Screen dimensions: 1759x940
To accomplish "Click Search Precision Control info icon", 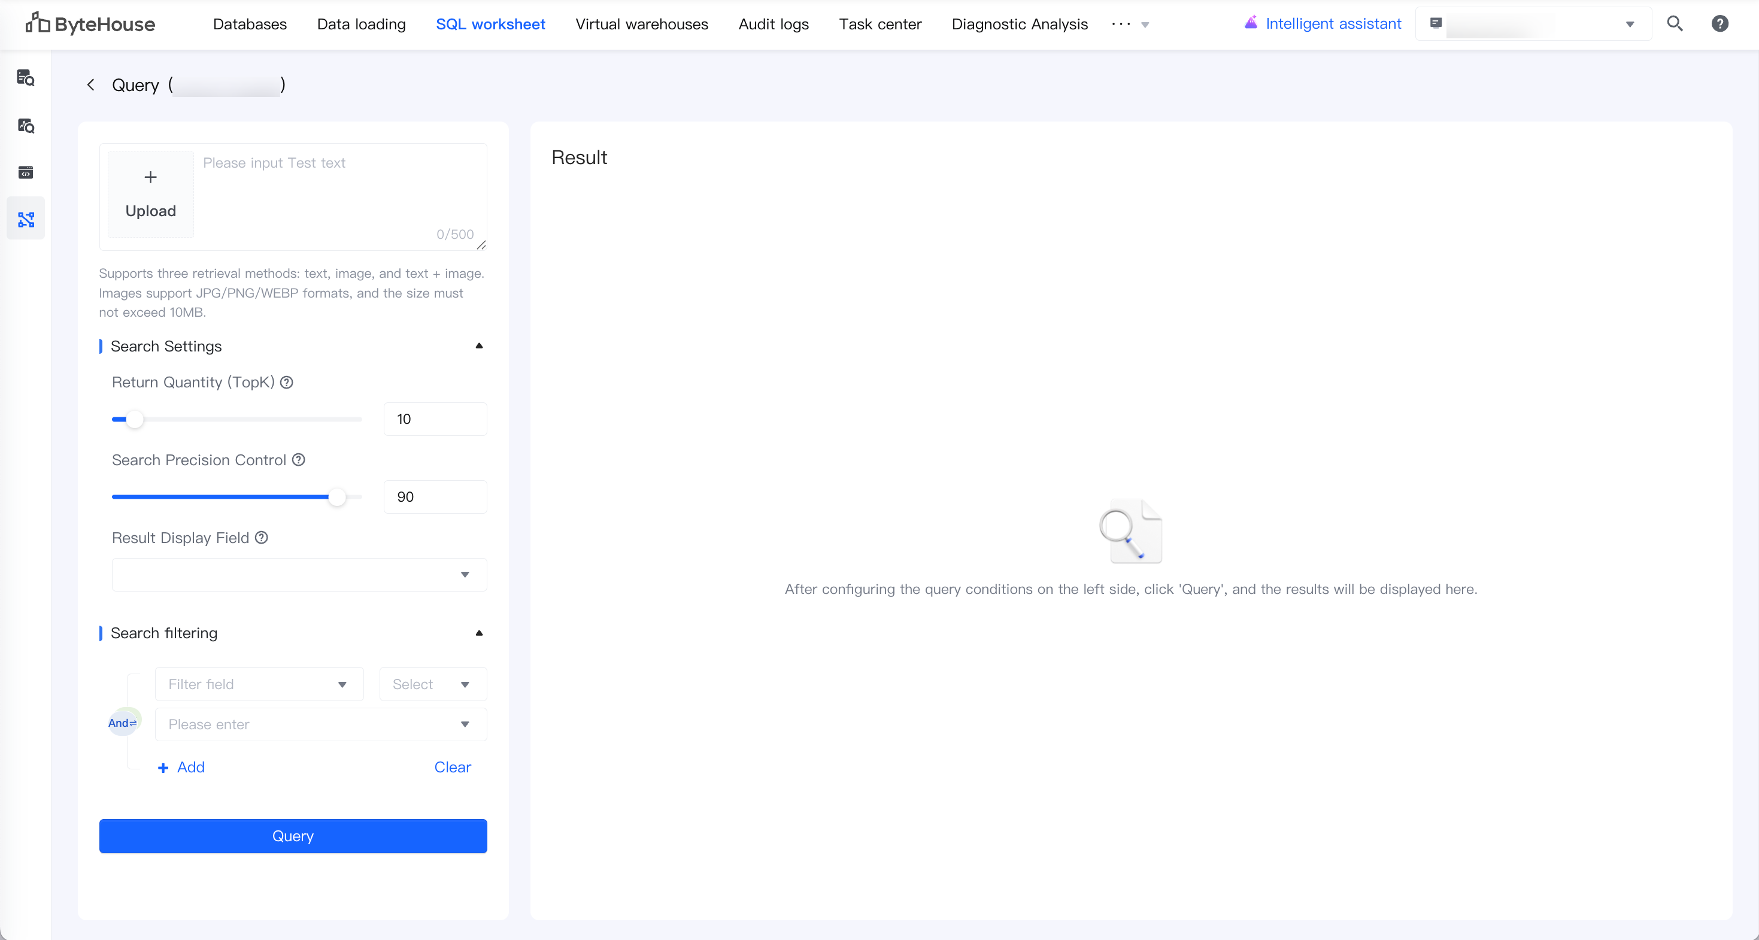I will tap(298, 460).
